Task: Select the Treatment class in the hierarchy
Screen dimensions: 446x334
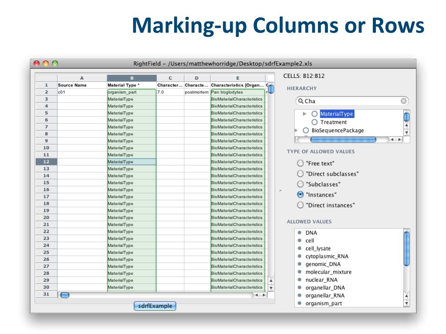Action: [x=333, y=122]
